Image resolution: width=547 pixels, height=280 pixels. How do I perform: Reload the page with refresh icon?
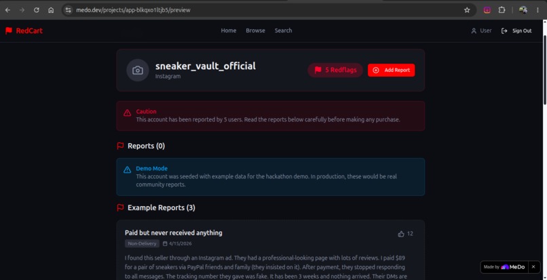coord(36,10)
